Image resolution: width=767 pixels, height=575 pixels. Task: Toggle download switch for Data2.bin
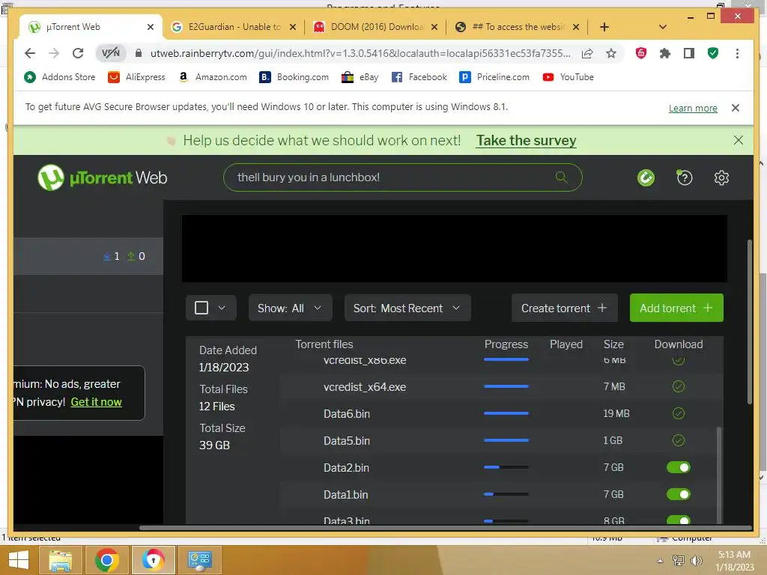679,467
